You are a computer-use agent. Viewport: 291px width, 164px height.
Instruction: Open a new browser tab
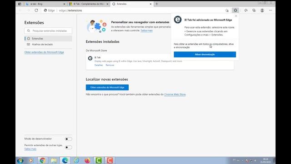tap(156, 4)
